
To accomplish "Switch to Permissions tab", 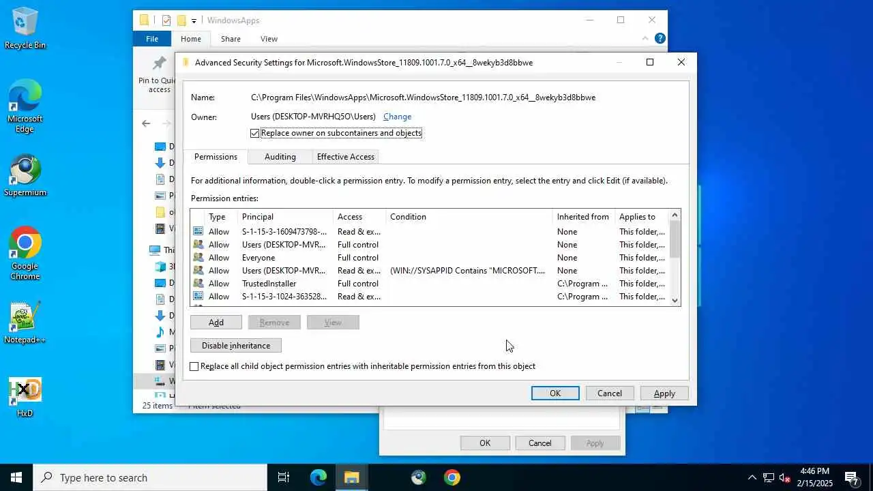I will click(216, 157).
